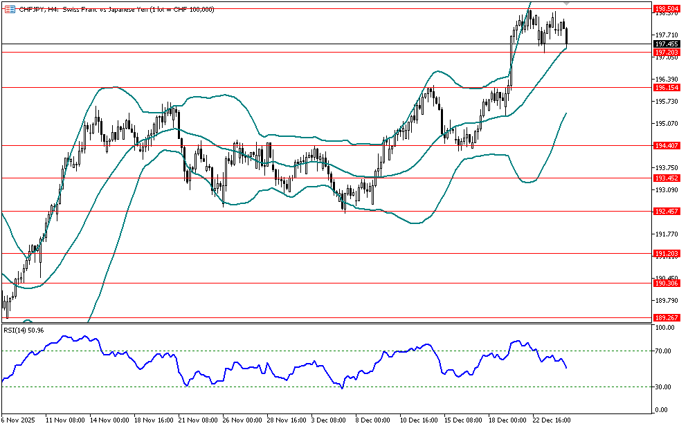Screen dimensions: 688x428
Task: Click the 189.267 red price level label
Action: [x=665, y=318]
